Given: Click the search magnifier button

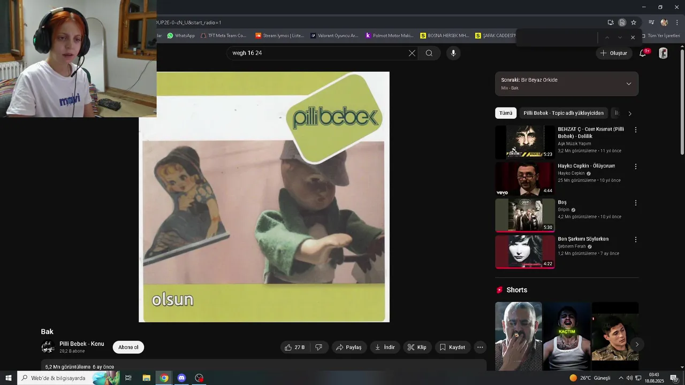Looking at the screenshot, I should pyautogui.click(x=429, y=53).
